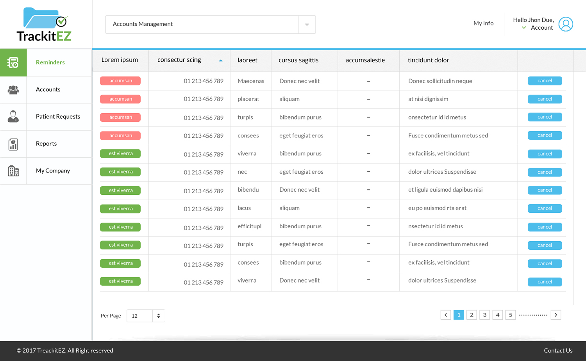Image resolution: width=586 pixels, height=361 pixels.
Task: Click the user profile avatar icon
Action: pos(565,24)
